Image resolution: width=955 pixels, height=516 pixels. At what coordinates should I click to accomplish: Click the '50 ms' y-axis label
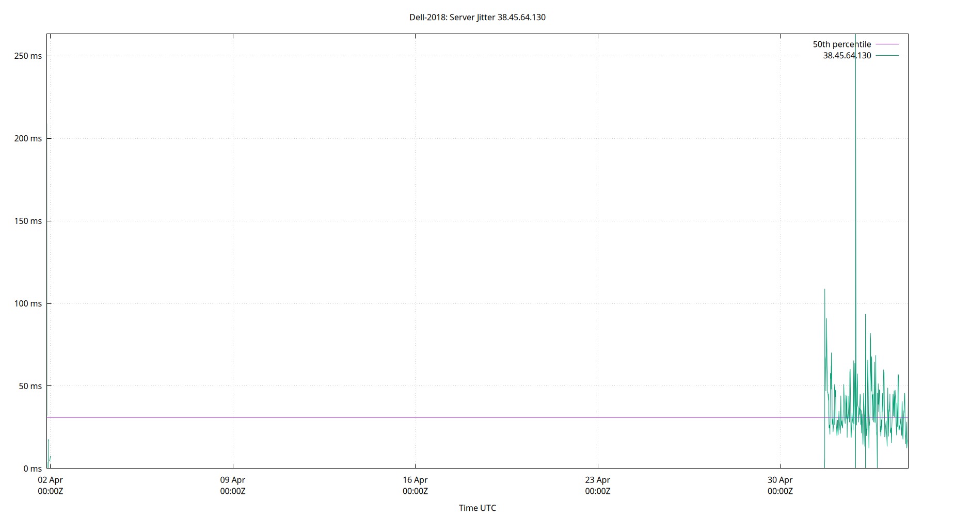(30, 386)
